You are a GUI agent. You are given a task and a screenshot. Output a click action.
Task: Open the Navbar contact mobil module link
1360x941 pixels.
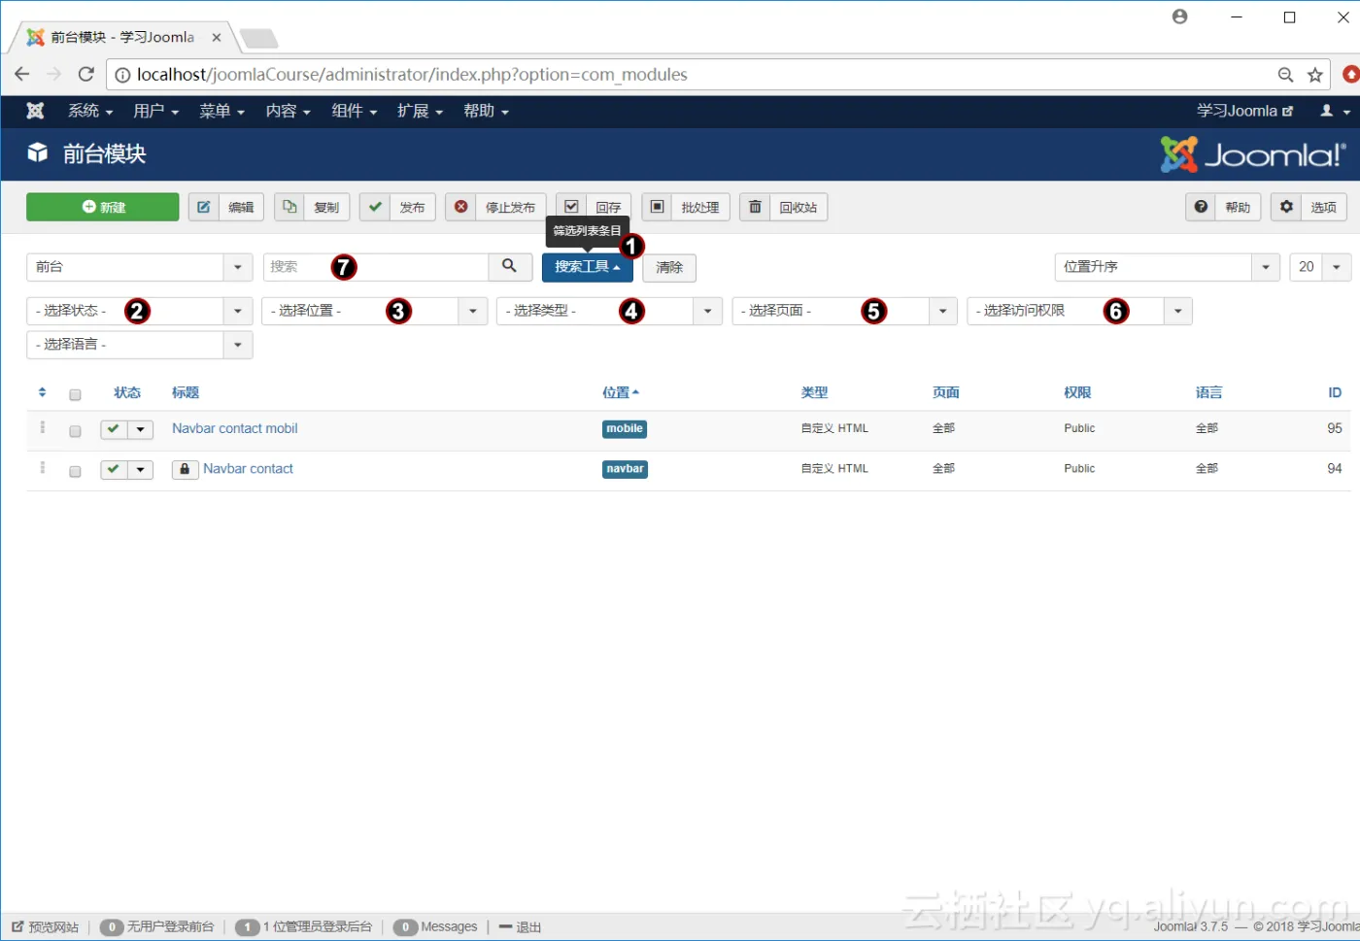coord(235,428)
